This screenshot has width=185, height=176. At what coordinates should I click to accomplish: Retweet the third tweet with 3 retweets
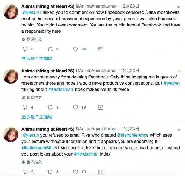50,172
